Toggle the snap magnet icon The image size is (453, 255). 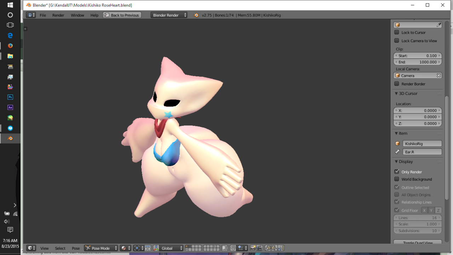[x=233, y=248]
